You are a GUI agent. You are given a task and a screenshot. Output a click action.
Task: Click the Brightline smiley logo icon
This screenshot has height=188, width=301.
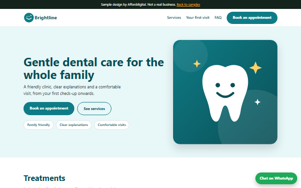pyautogui.click(x=29, y=18)
